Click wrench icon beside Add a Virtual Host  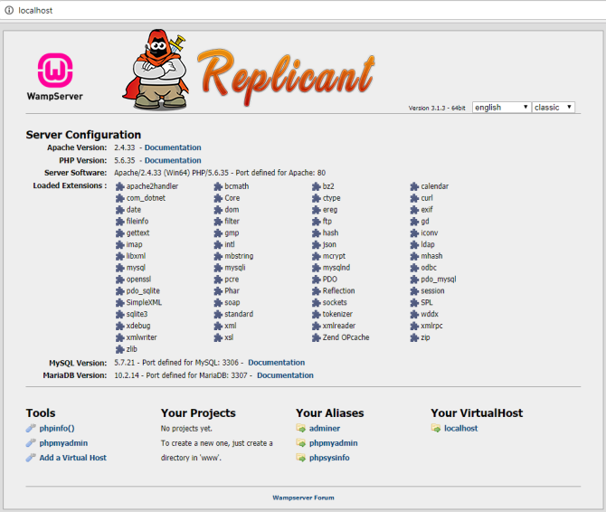pyautogui.click(x=31, y=458)
